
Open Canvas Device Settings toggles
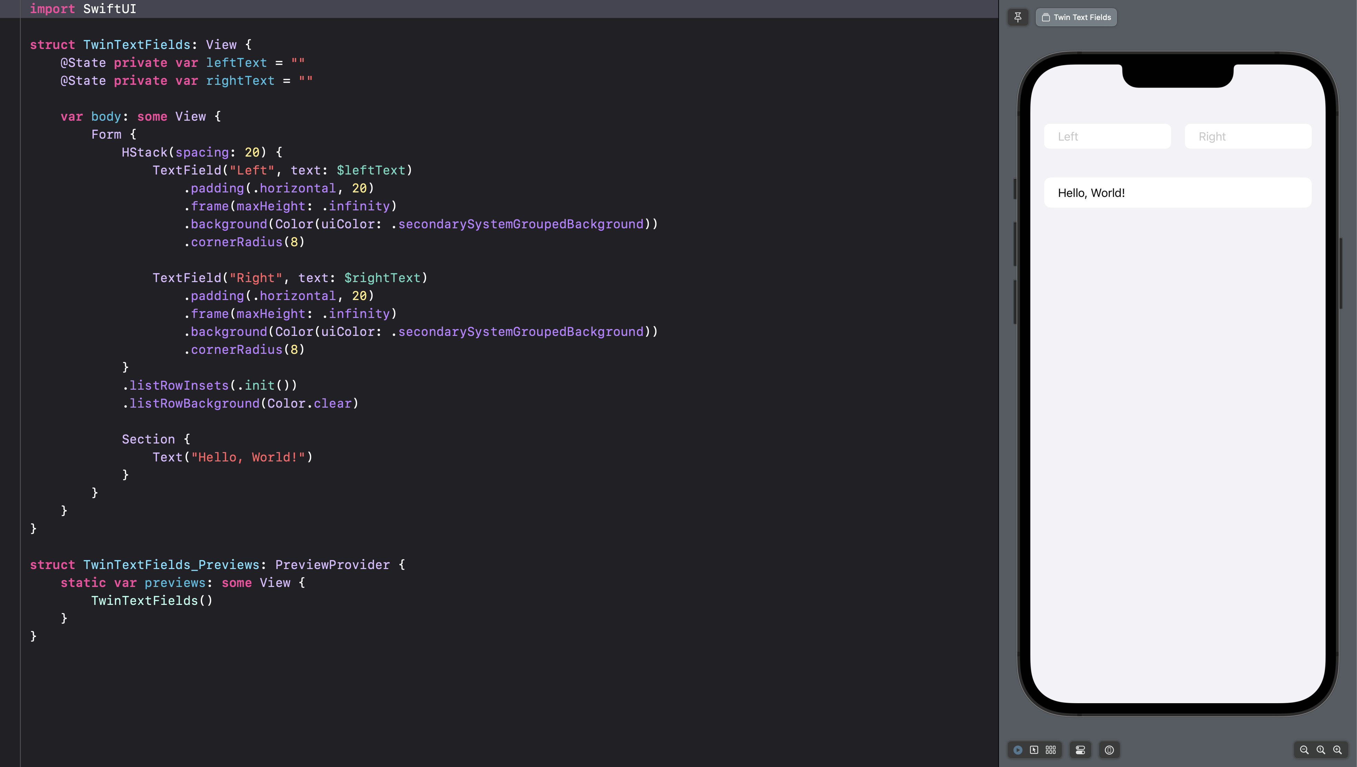[x=1080, y=750]
